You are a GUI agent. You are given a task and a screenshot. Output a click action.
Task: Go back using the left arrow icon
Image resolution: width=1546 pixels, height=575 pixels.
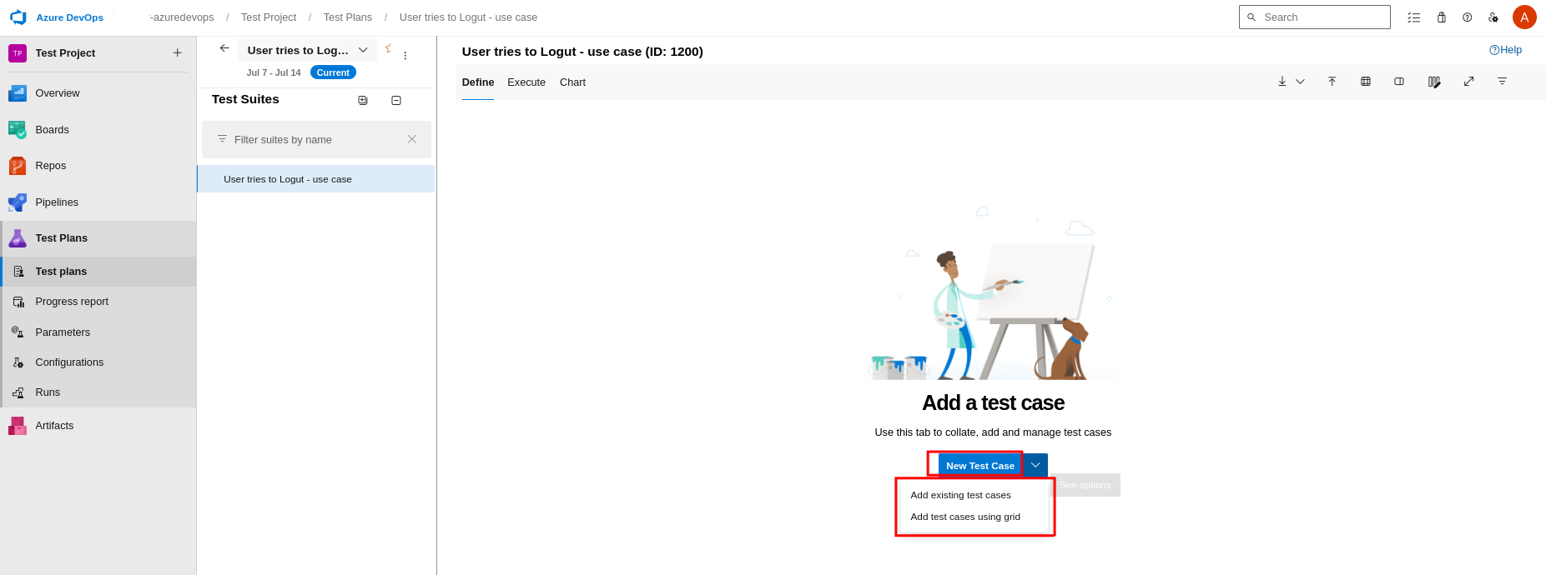[x=224, y=48]
